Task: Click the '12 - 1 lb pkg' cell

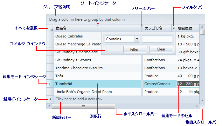Action: [188, 92]
